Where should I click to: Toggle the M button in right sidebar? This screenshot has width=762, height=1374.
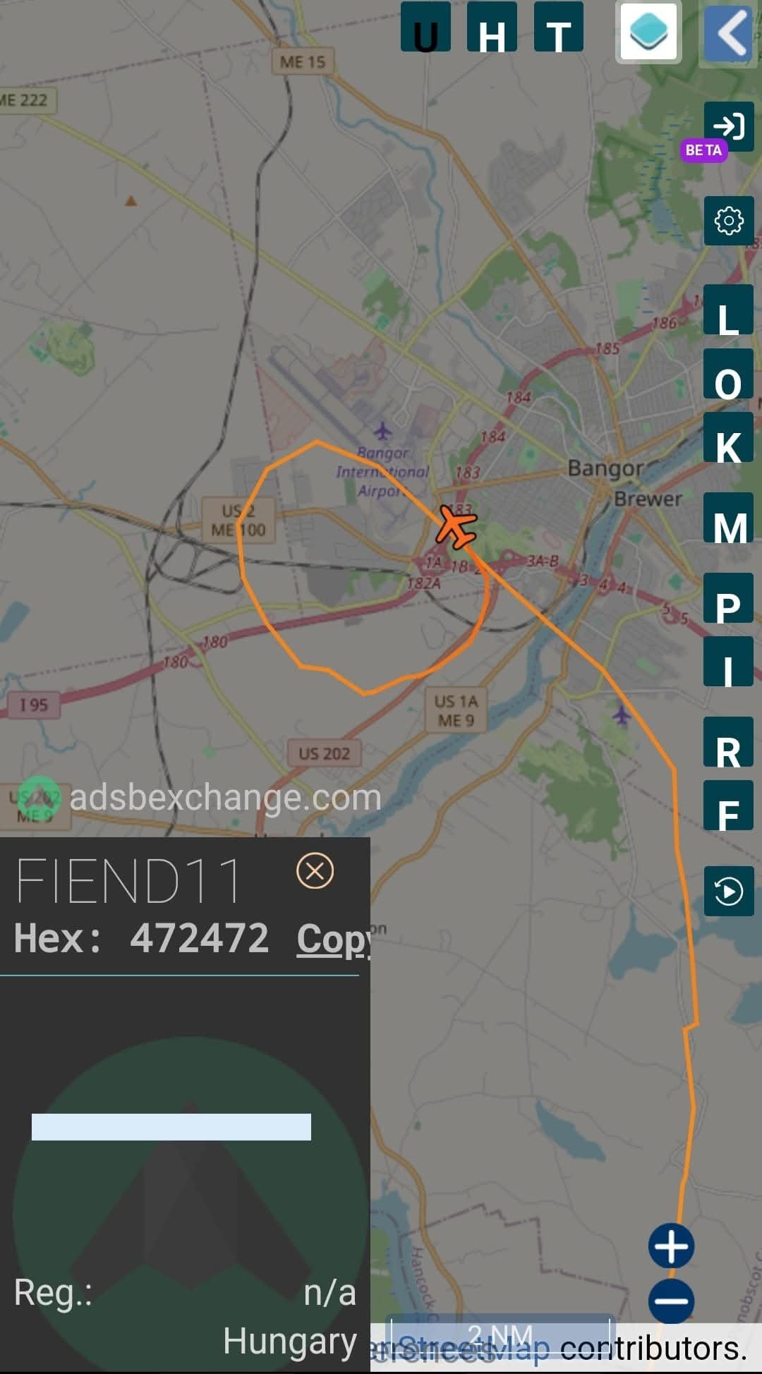[x=729, y=518]
